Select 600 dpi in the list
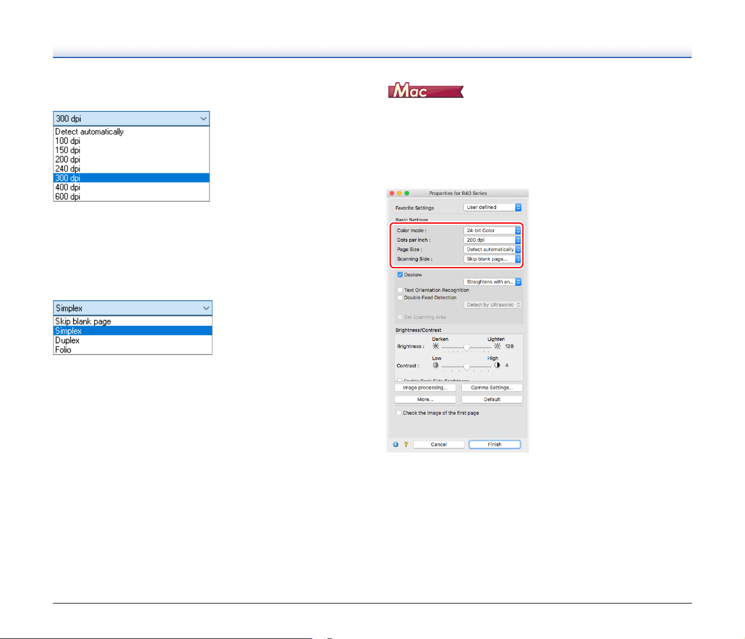 tap(131, 197)
